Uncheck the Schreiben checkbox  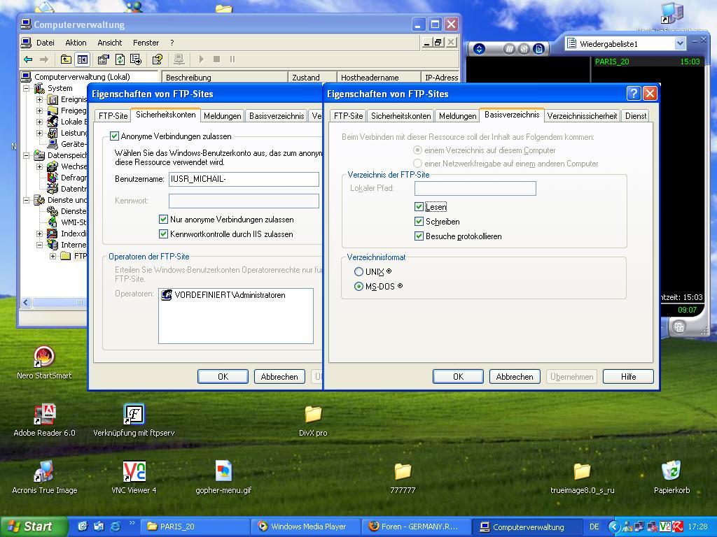419,222
